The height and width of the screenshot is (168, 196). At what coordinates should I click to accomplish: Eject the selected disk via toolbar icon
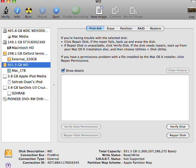click(x=56, y=11)
